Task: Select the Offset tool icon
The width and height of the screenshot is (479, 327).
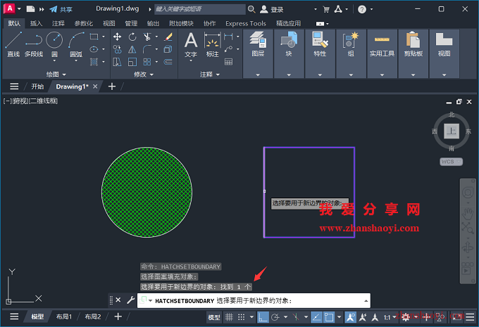Action: [168, 62]
